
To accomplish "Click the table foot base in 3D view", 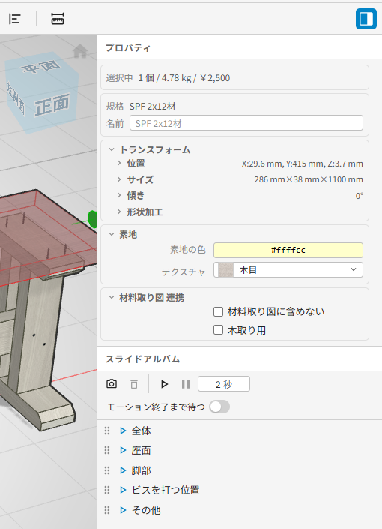I will [47, 410].
